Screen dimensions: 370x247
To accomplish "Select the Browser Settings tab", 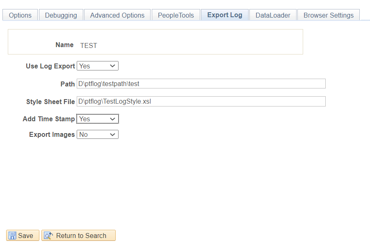I will (x=328, y=15).
